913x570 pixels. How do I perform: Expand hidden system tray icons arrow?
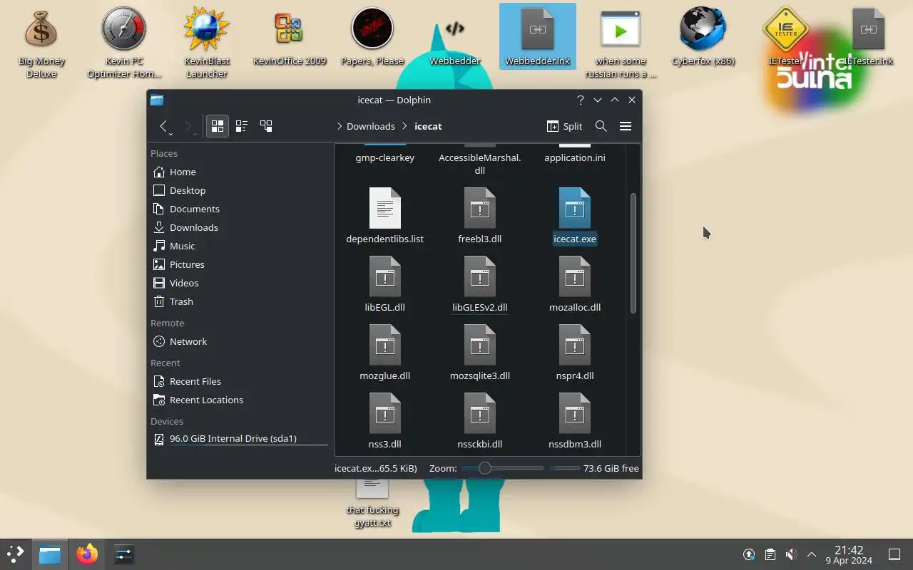[x=812, y=554]
